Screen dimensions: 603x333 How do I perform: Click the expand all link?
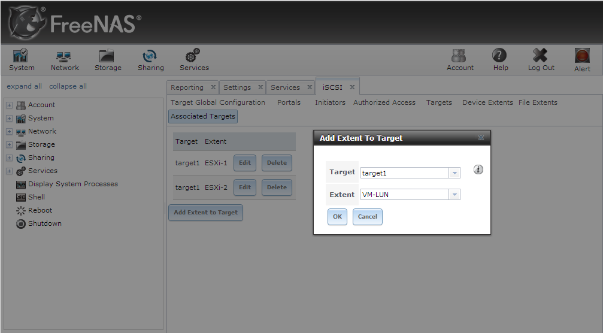point(24,86)
